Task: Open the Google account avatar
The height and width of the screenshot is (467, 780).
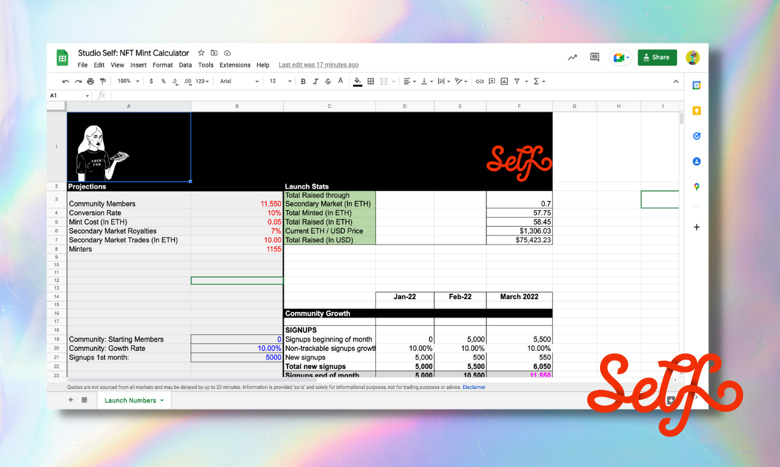Action: click(693, 57)
